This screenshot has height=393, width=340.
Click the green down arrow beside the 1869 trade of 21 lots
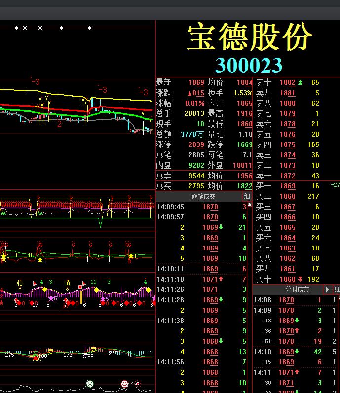pyautogui.click(x=221, y=227)
